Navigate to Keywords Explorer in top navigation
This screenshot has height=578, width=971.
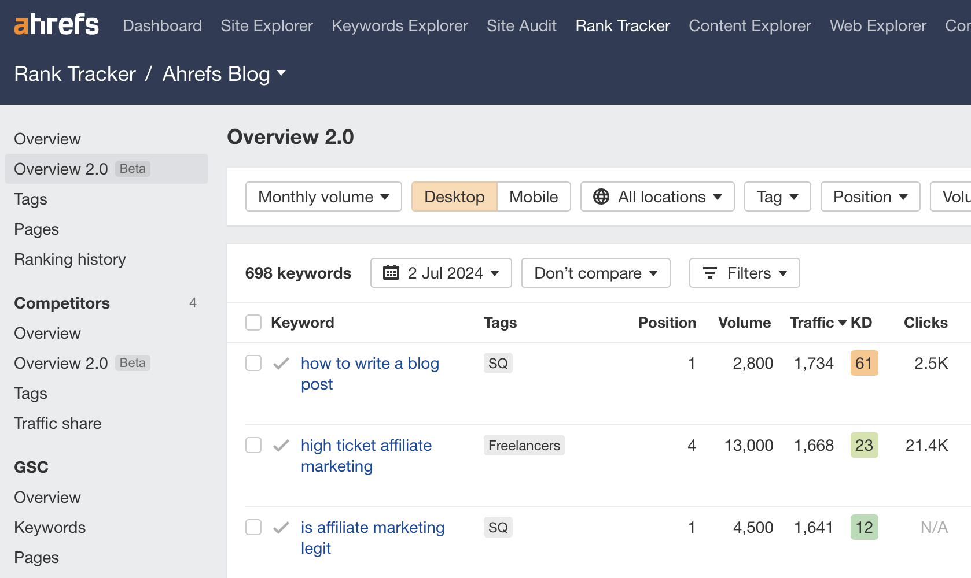coord(399,25)
